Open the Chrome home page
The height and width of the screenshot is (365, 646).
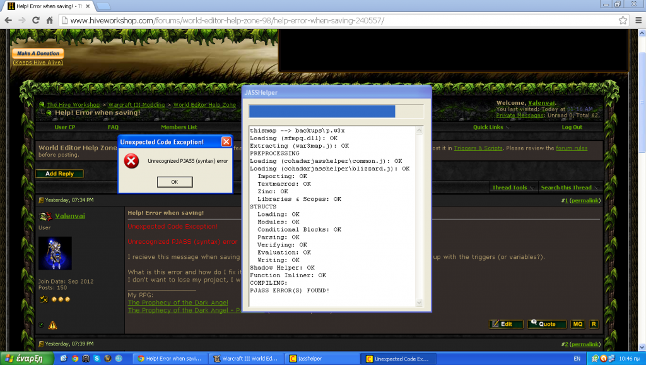(49, 20)
